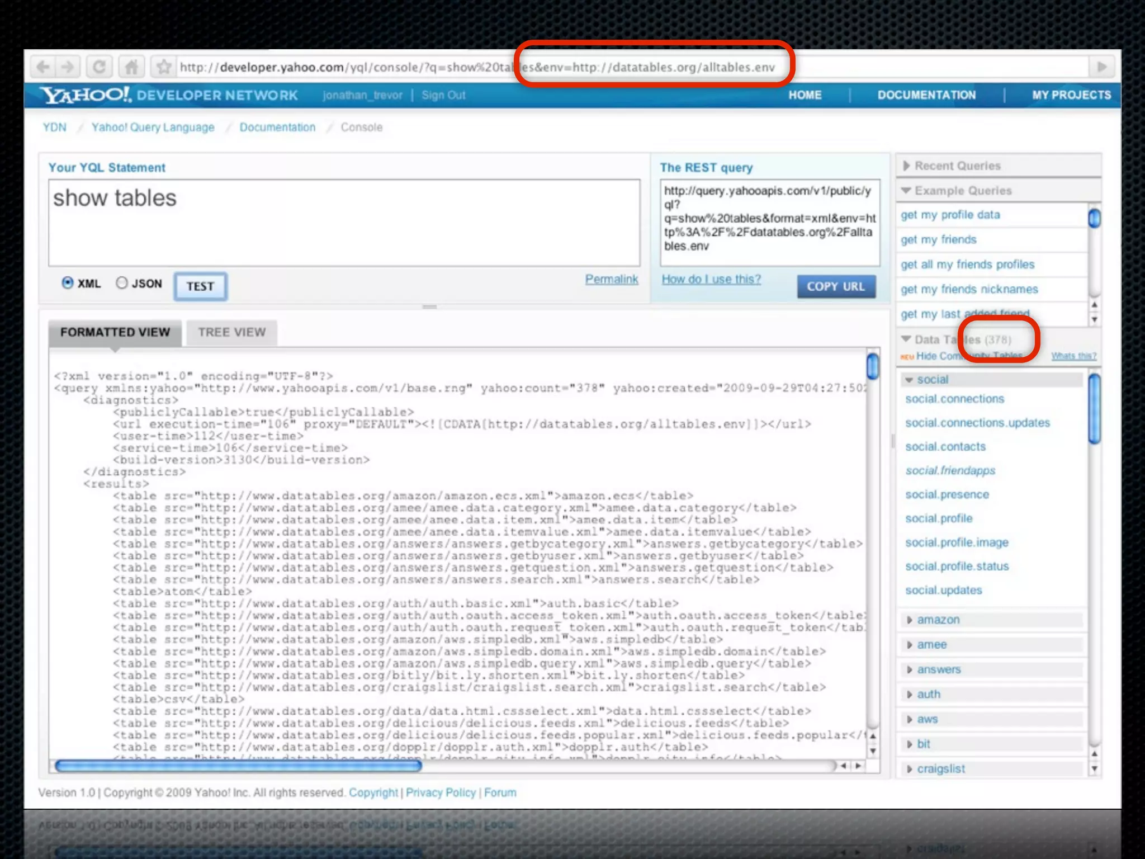Click the go arrow at address bar end
Viewport: 1145px width, 859px height.
click(1101, 67)
